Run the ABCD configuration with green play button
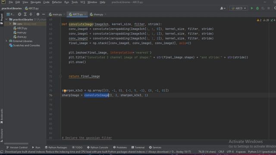 (x=252, y=8)
